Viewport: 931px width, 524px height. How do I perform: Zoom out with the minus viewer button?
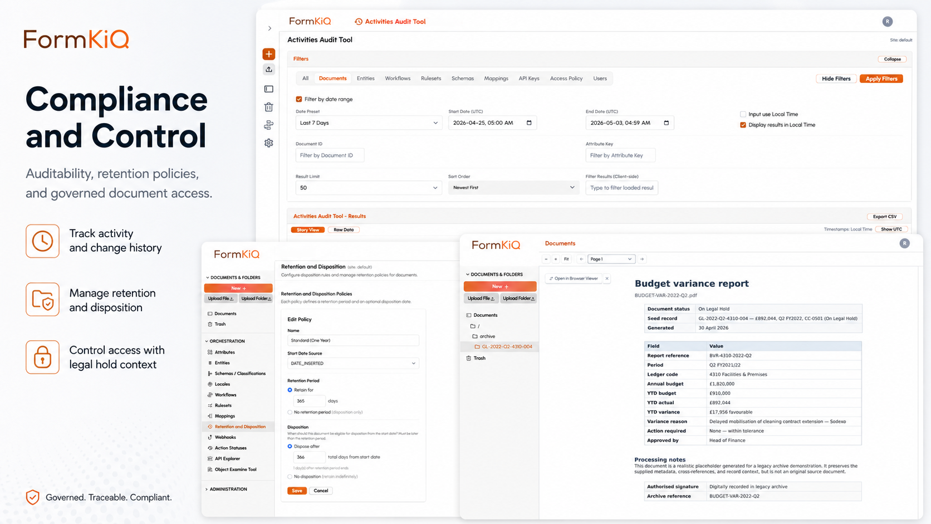point(546,259)
